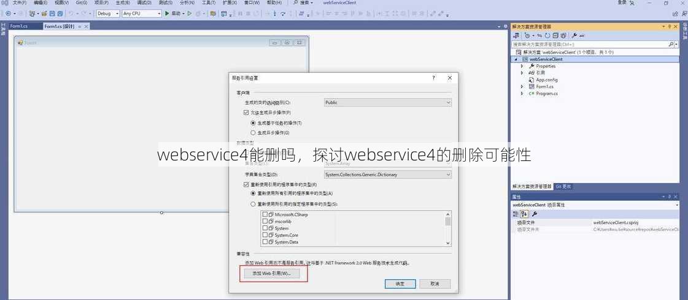This screenshot has width=688, height=300.
Task: Click the Solution Explorer home/switch views icon
Action: pyautogui.click(x=516, y=36)
